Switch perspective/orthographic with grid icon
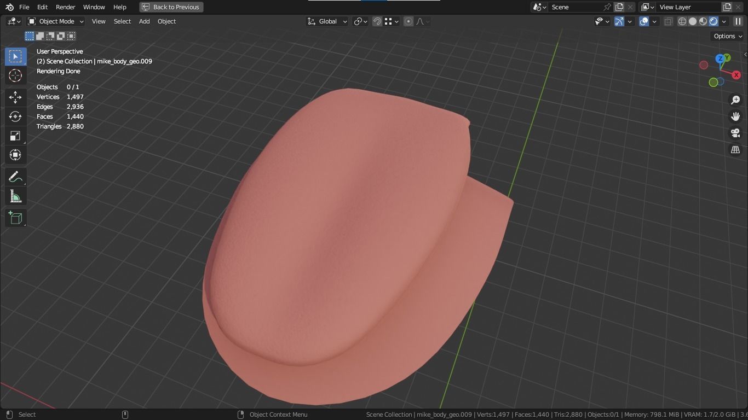The height and width of the screenshot is (420, 748). coord(735,149)
